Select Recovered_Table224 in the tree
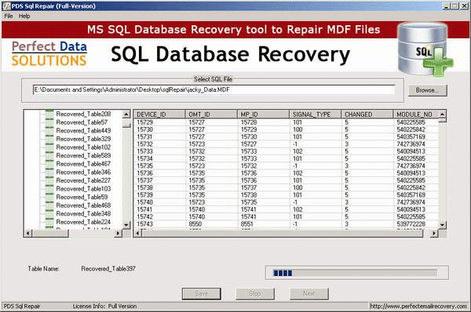 click(x=83, y=222)
